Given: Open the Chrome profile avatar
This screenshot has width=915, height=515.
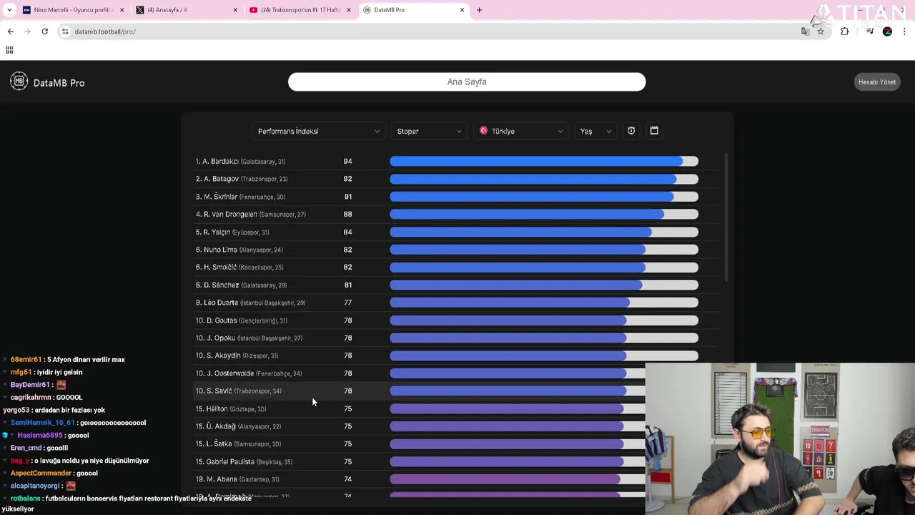Looking at the screenshot, I should click(x=887, y=31).
